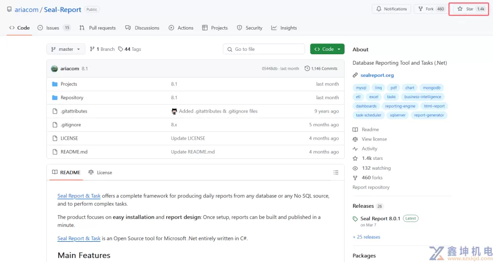Click the linq topic tag
493x262 pixels.
coord(378,88)
